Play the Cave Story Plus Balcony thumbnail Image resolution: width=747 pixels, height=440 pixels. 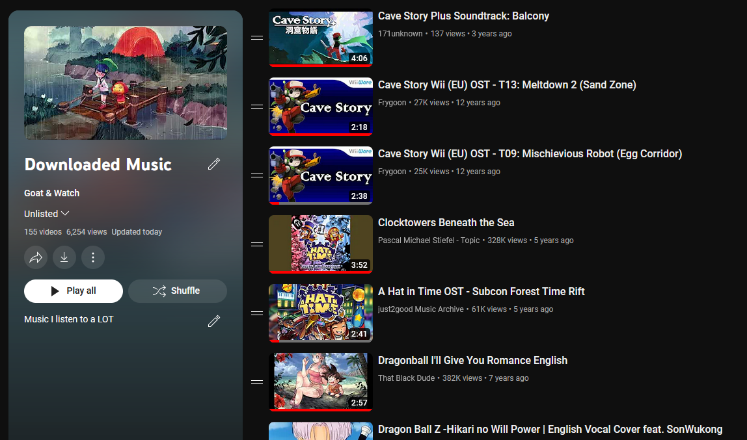[x=321, y=38]
